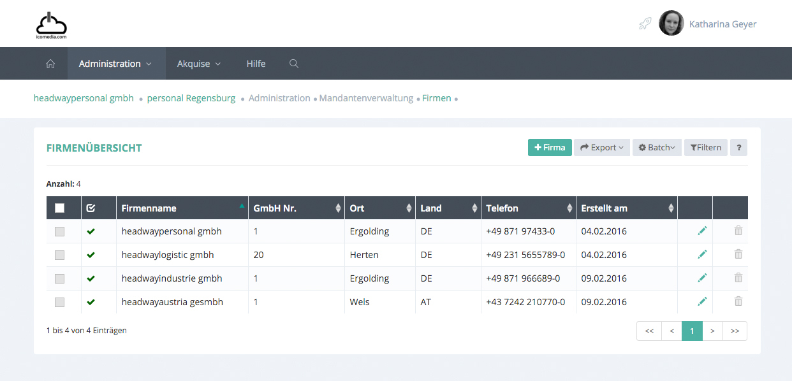Viewport: 792px width, 381px height.
Task: Check the box for headwaypersonal gmbh row
Action: click(60, 232)
